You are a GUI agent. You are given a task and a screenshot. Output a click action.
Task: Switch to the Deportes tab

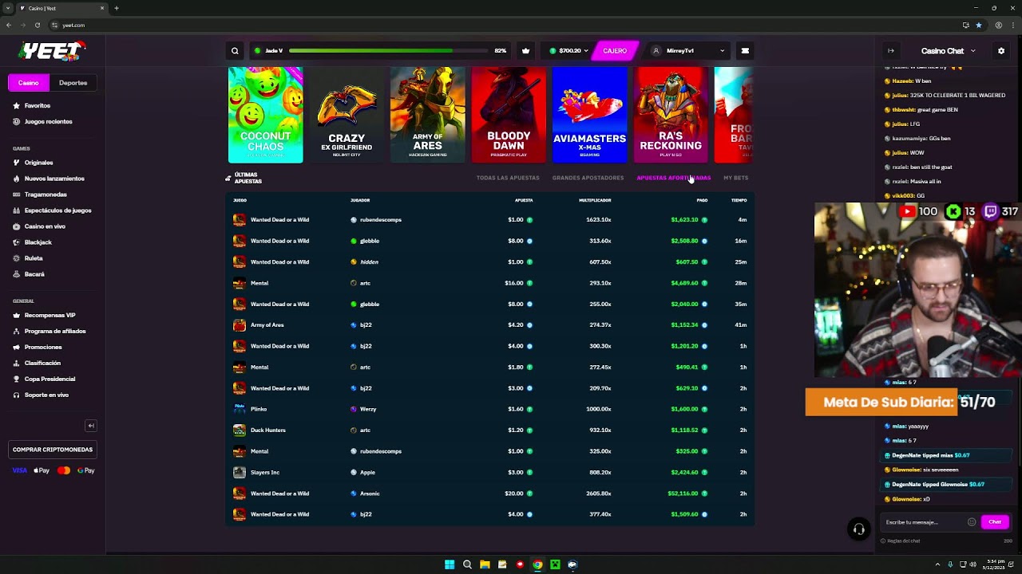tap(73, 83)
